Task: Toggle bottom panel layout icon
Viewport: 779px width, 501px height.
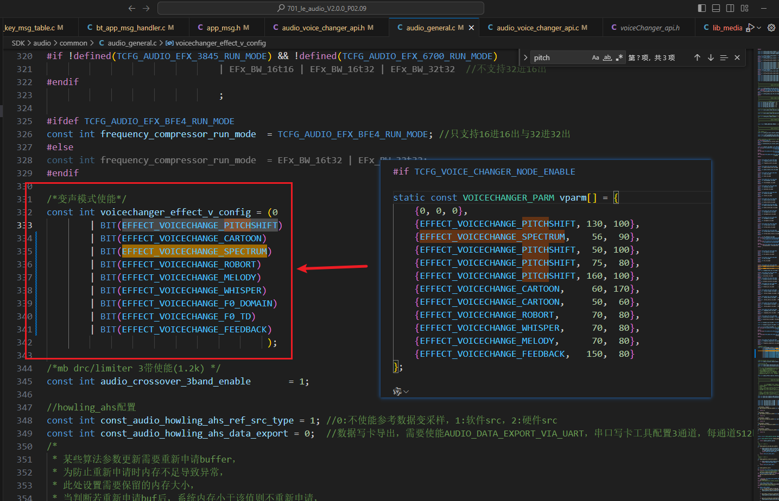Action: (x=716, y=8)
